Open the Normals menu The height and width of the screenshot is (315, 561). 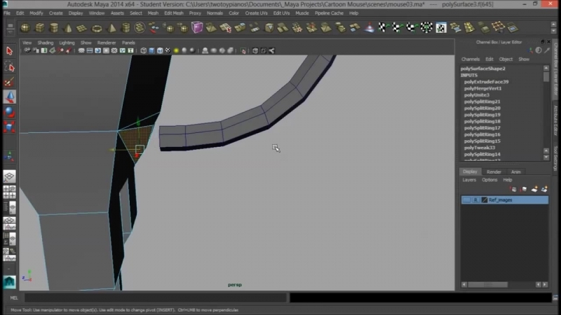click(215, 13)
